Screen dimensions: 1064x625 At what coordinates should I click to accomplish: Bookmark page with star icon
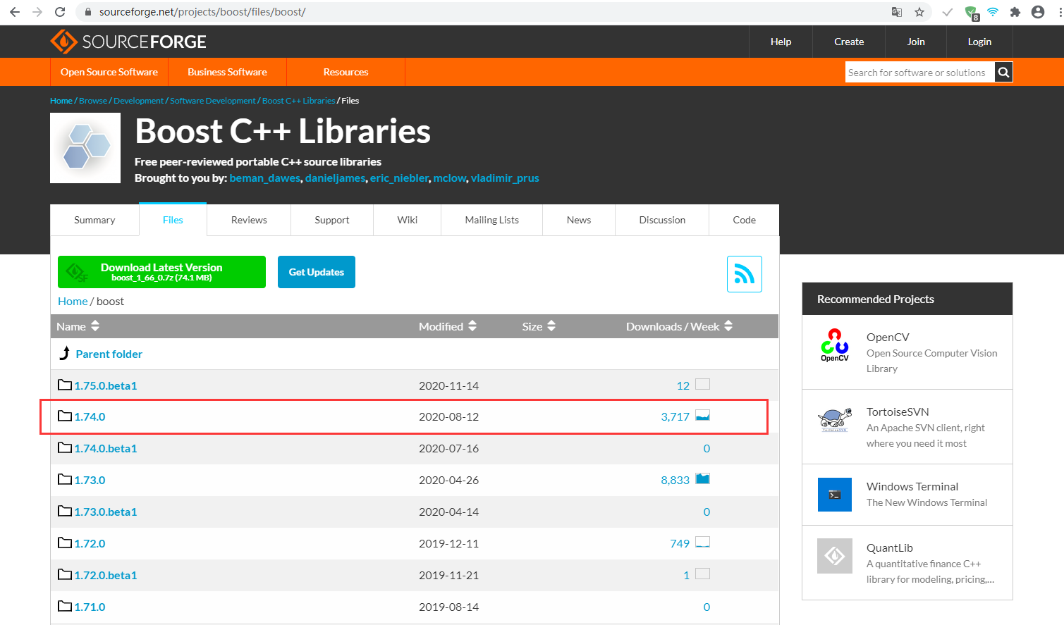pyautogui.click(x=919, y=12)
